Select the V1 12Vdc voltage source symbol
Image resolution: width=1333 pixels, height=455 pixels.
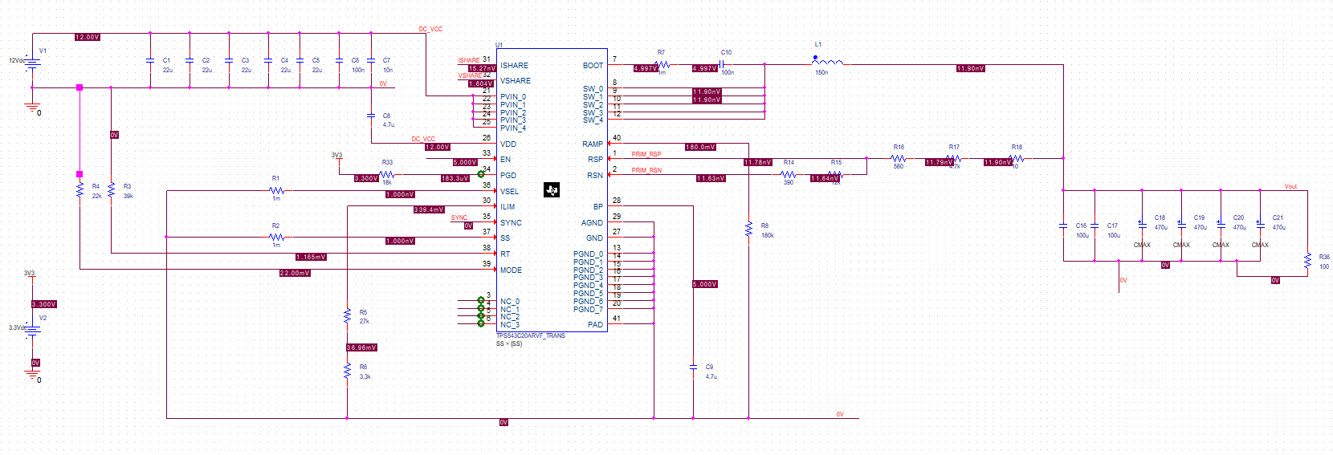[32, 61]
